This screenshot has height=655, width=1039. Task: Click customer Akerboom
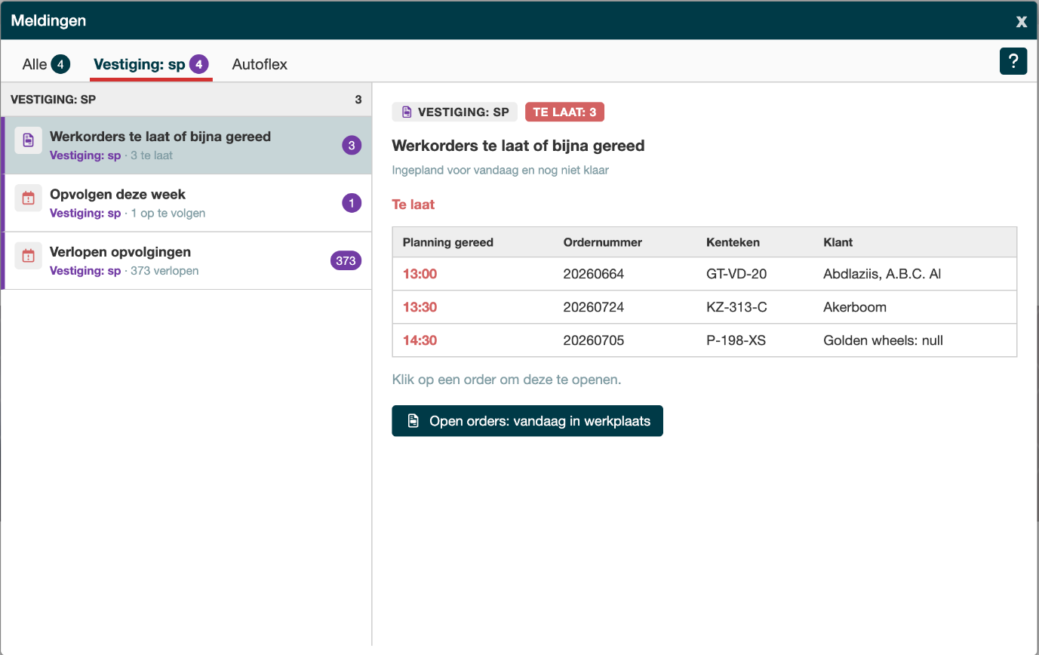[x=855, y=307]
